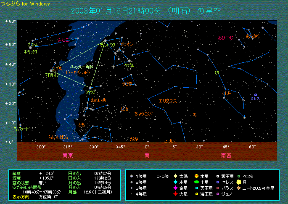Click the 冬の大三角形 label

[82, 67]
